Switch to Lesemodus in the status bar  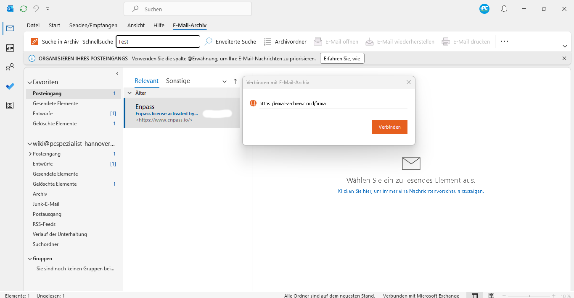(x=491, y=295)
